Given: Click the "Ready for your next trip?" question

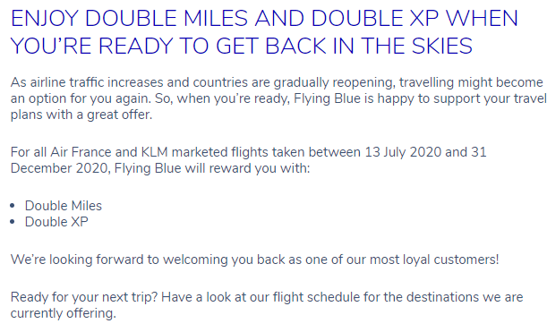Looking at the screenshot, I should pos(84,297).
